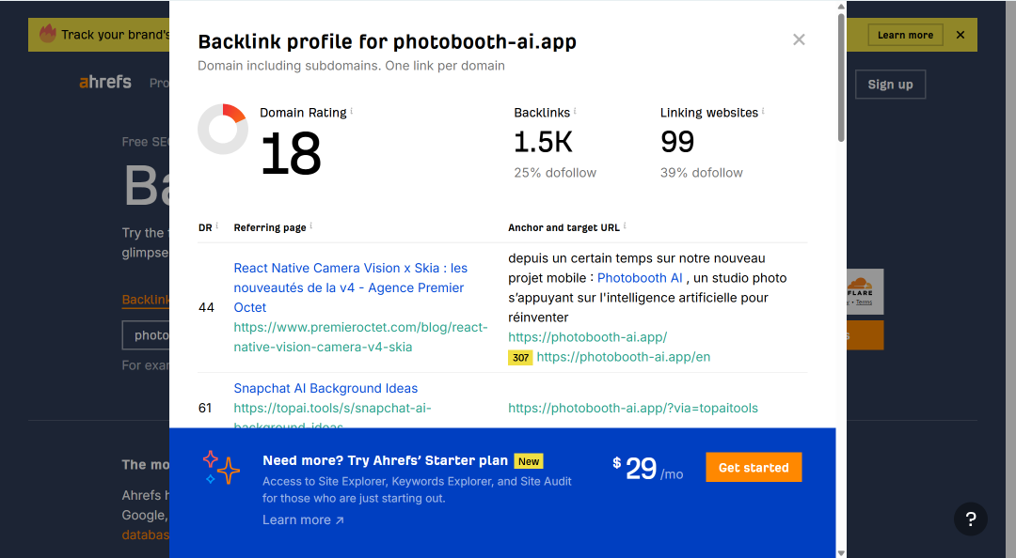Open the Photobooth AI anchor link
This screenshot has height=558, width=1016.
[x=640, y=278]
